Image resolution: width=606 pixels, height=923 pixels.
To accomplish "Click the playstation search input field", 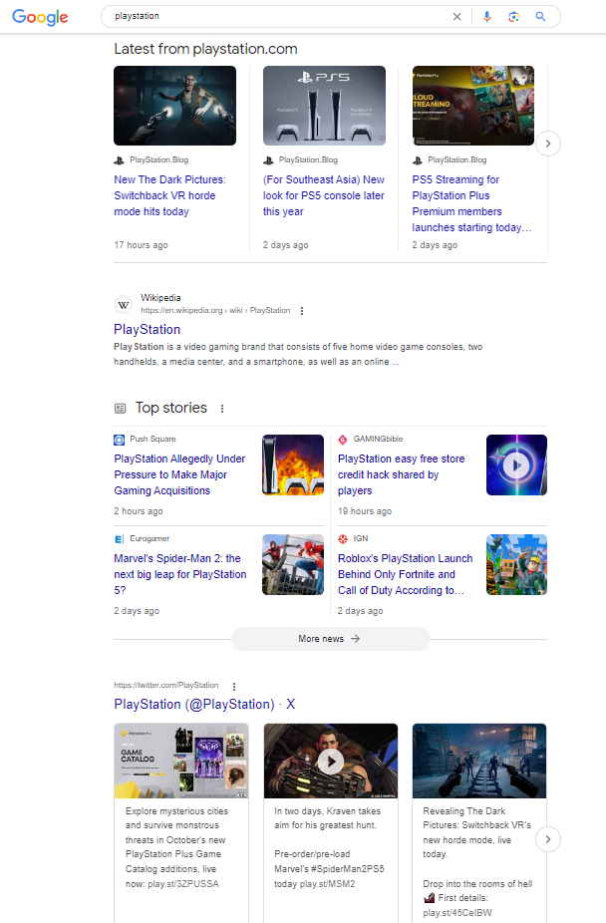I will coord(276,17).
